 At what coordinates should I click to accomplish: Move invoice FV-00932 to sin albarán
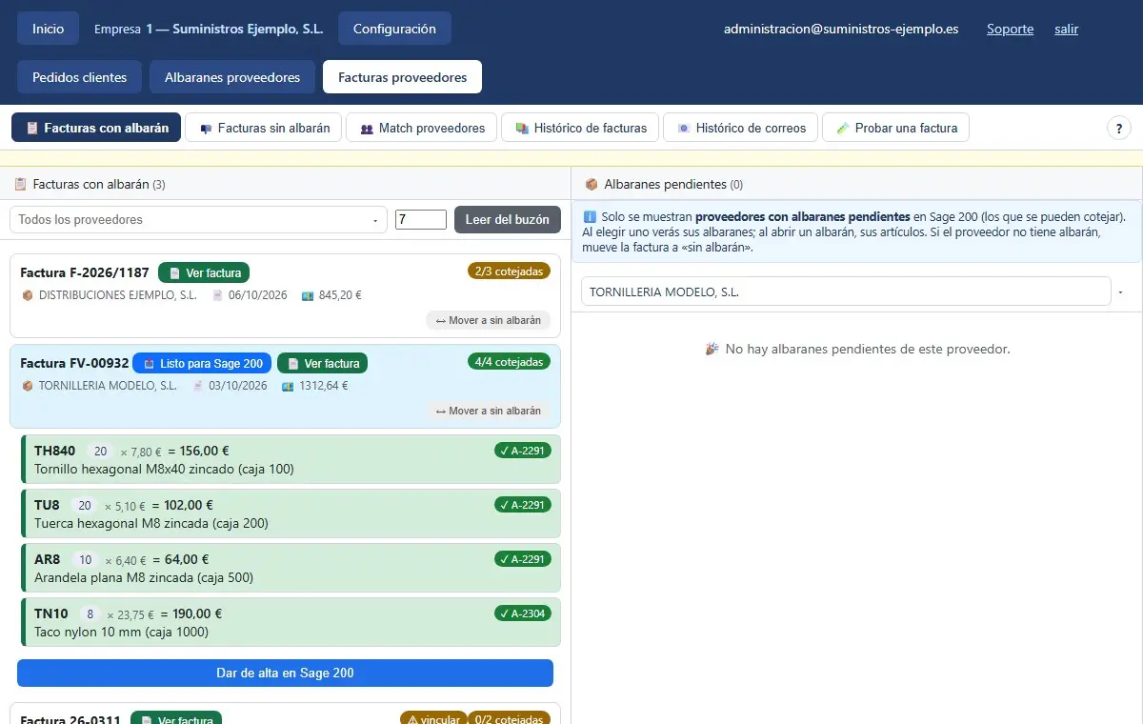tap(489, 411)
